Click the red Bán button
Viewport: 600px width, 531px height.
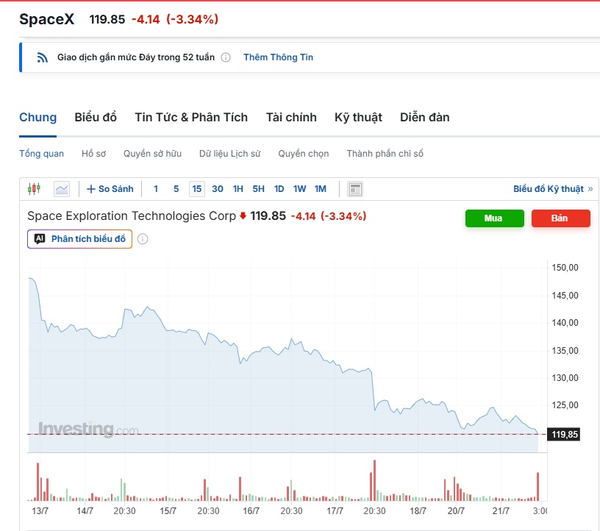560,218
